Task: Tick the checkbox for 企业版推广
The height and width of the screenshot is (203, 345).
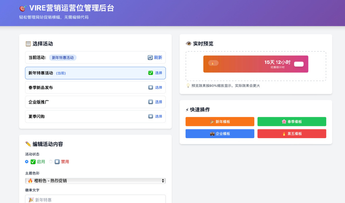Action: [150, 102]
